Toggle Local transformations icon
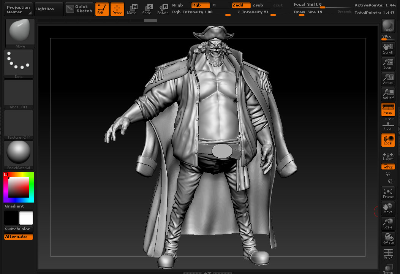 tap(388, 140)
